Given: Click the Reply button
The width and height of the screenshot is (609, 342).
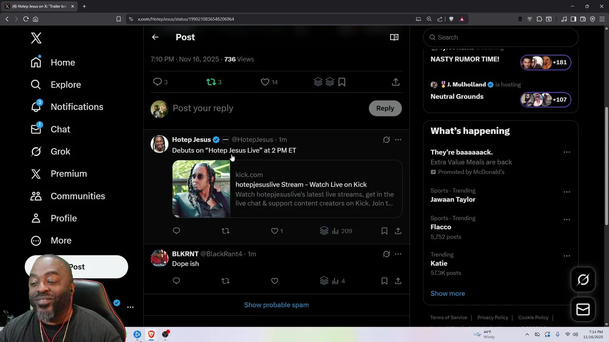Looking at the screenshot, I should pos(385,108).
